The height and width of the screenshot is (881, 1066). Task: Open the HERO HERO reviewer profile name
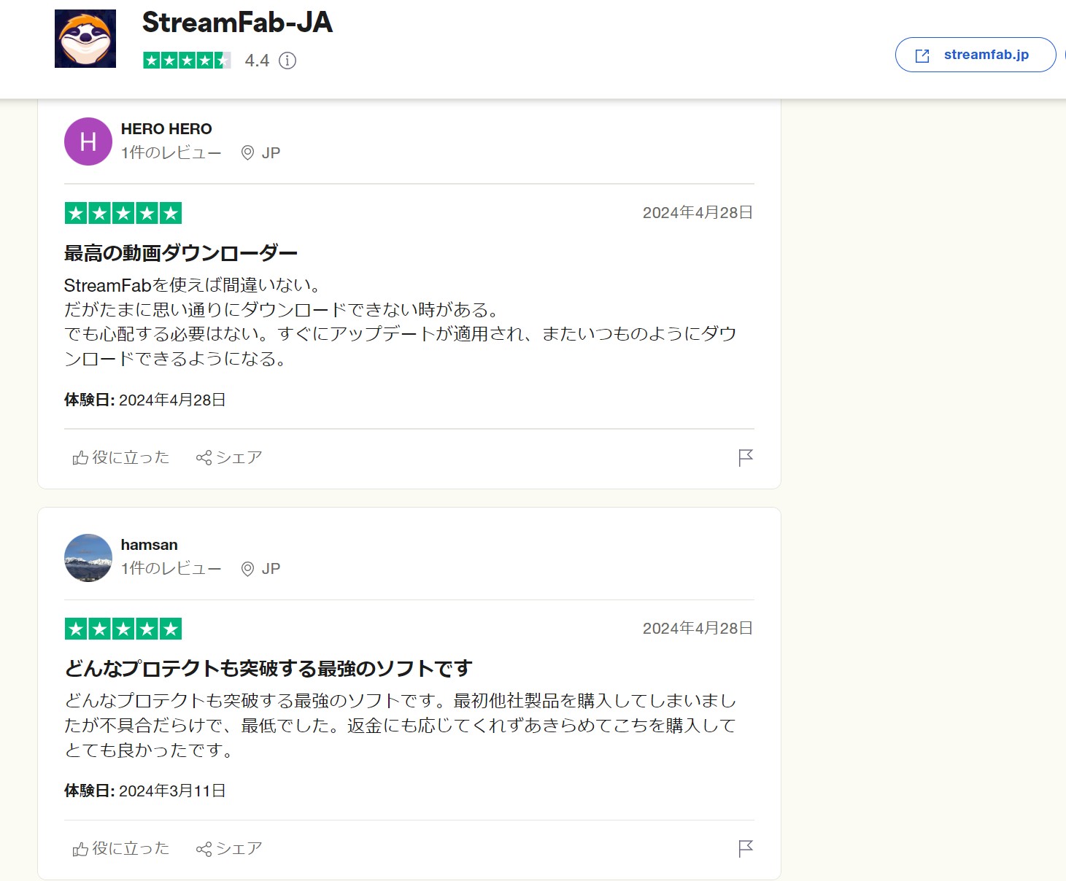click(x=166, y=129)
